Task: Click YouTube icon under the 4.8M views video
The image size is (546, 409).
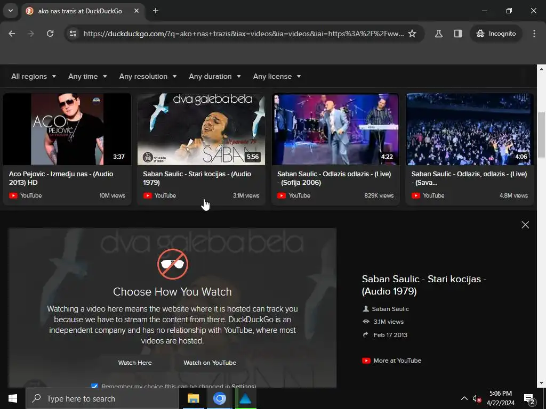Action: [x=416, y=195]
